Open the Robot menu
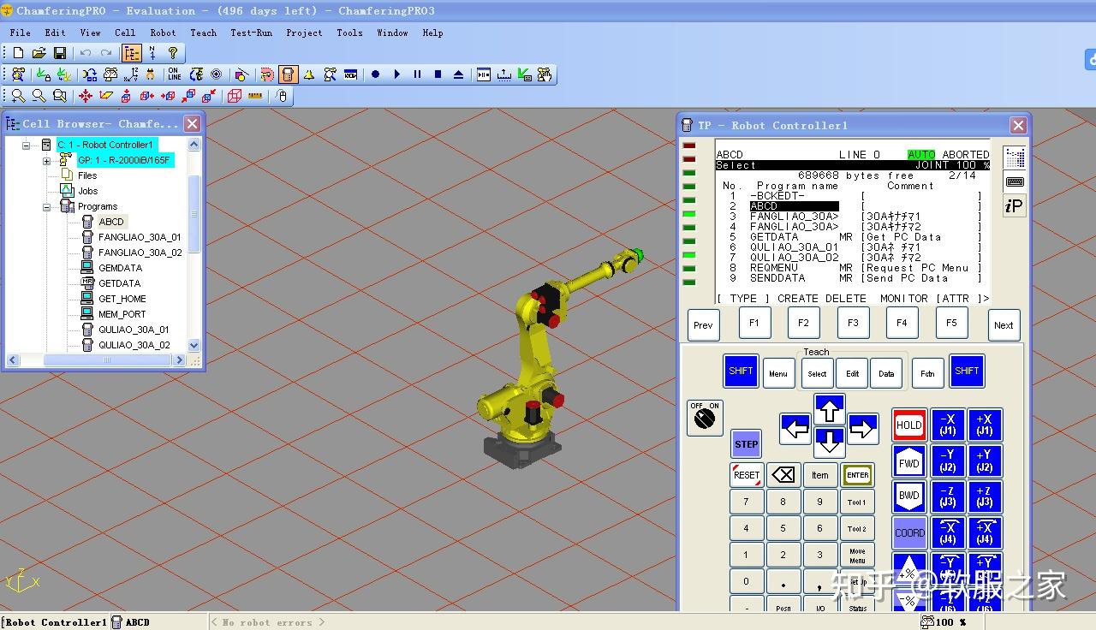 point(163,33)
